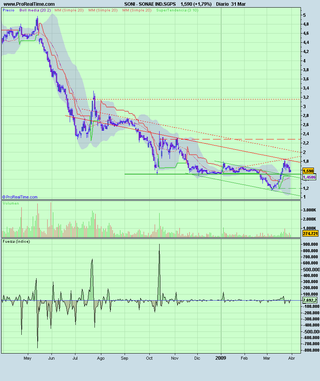Image resolution: width=320 pixels, height=381 pixels.
Task: Click the 3,6 price axis label
Action: (306, 79)
